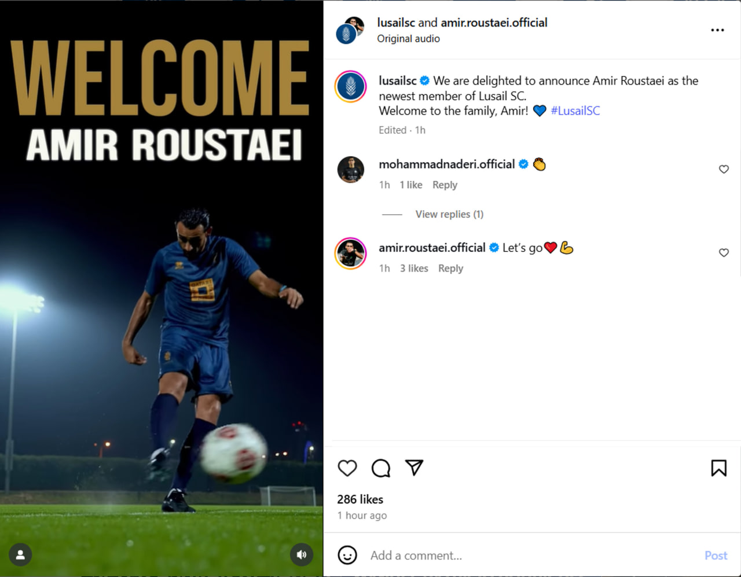Mute the video using the speaker icon
Viewport: 741px width, 577px height.
tap(302, 554)
